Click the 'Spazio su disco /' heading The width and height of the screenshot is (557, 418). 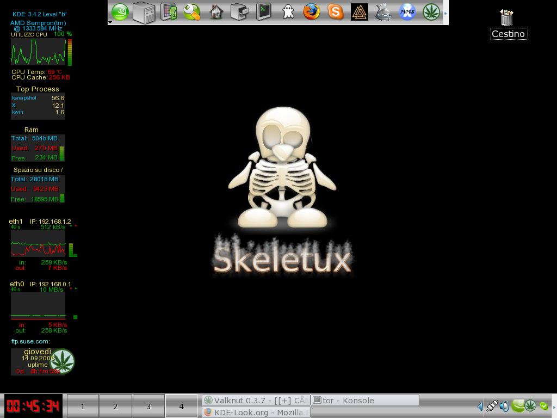pos(38,170)
